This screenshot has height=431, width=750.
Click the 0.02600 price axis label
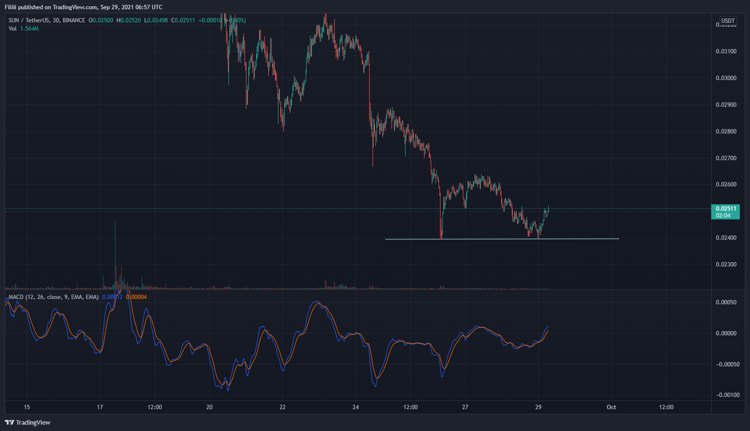pyautogui.click(x=726, y=184)
